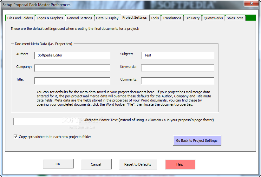
Task: Open the Tools tab
Action: pos(155,18)
